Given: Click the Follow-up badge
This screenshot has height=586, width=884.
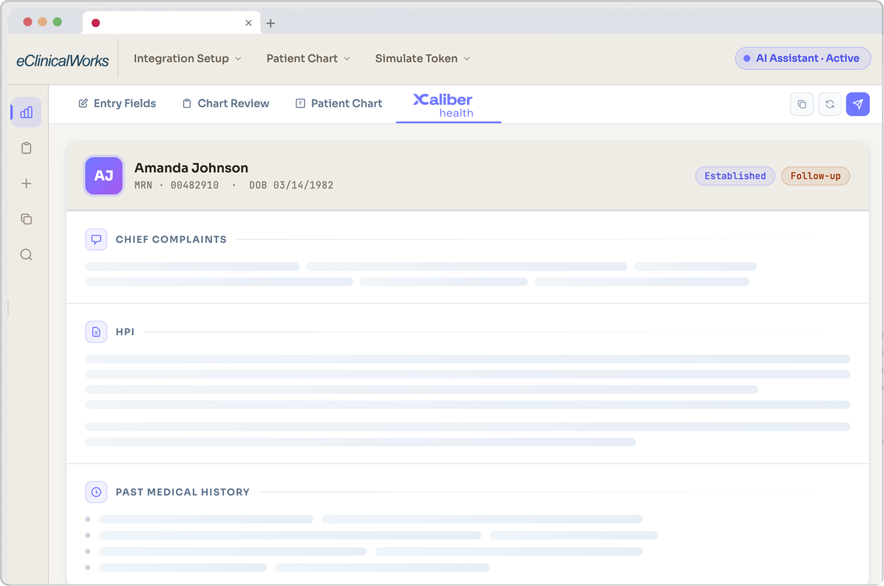Looking at the screenshot, I should [x=815, y=176].
